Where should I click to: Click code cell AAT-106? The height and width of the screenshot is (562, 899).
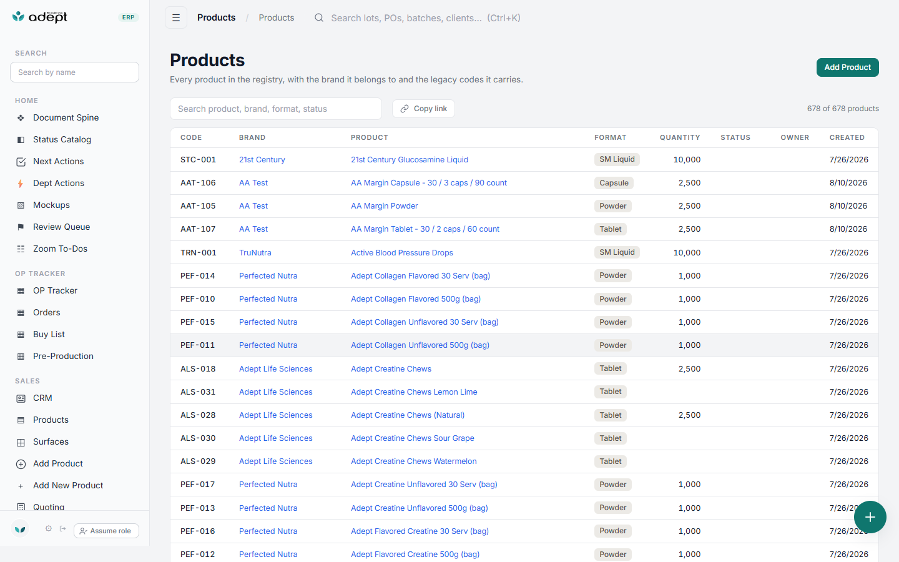tap(198, 183)
